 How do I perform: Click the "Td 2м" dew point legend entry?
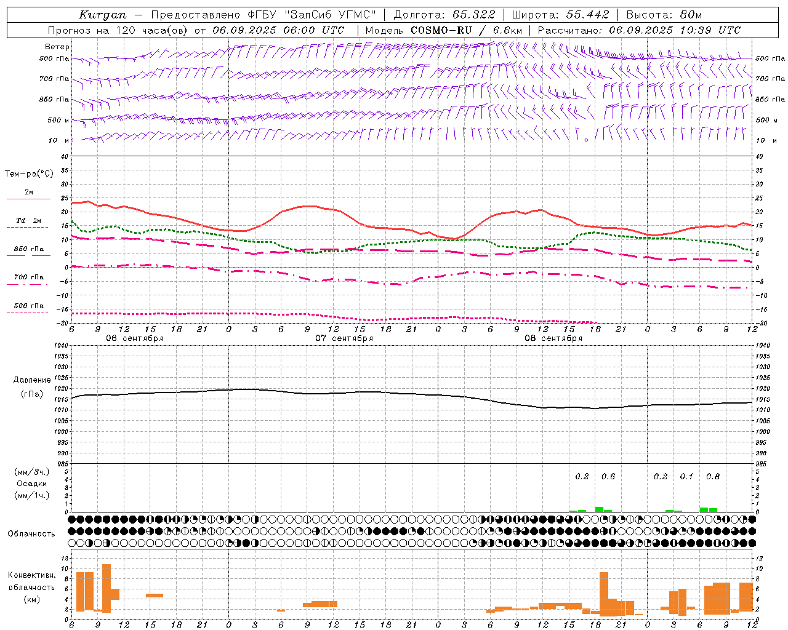coord(28,220)
